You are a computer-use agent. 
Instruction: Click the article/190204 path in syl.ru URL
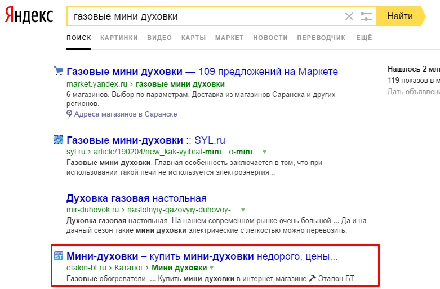(x=176, y=152)
